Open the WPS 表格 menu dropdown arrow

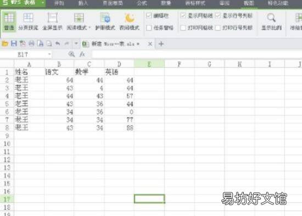click(43, 3)
